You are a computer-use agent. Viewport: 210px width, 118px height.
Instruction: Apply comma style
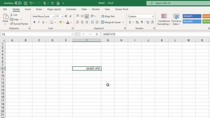142,22
